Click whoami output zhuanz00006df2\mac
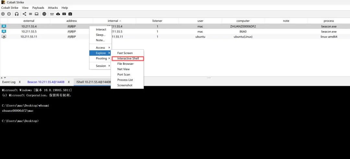The height and width of the screenshot is (159, 350). pyautogui.click(x=17, y=111)
